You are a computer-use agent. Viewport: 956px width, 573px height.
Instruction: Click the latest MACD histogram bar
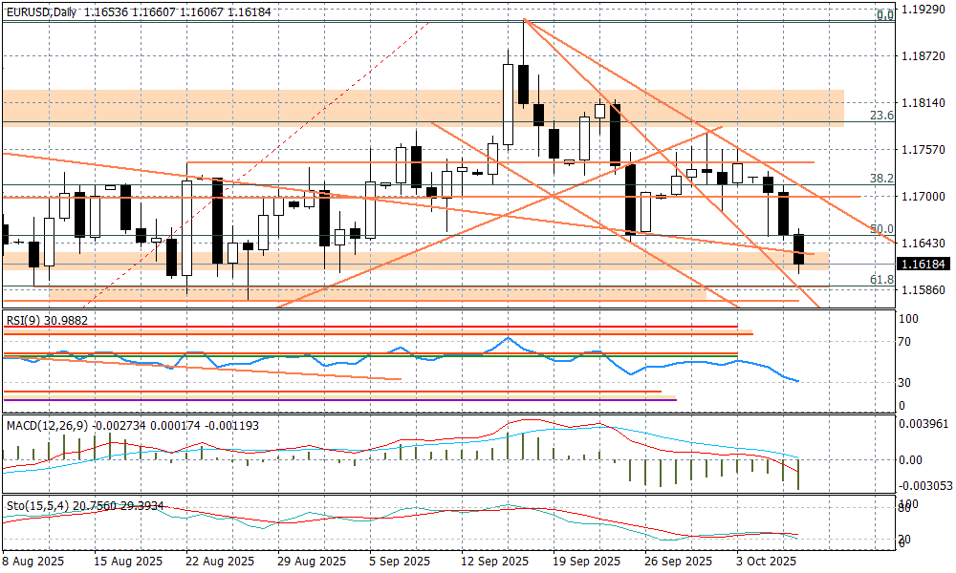click(x=797, y=474)
